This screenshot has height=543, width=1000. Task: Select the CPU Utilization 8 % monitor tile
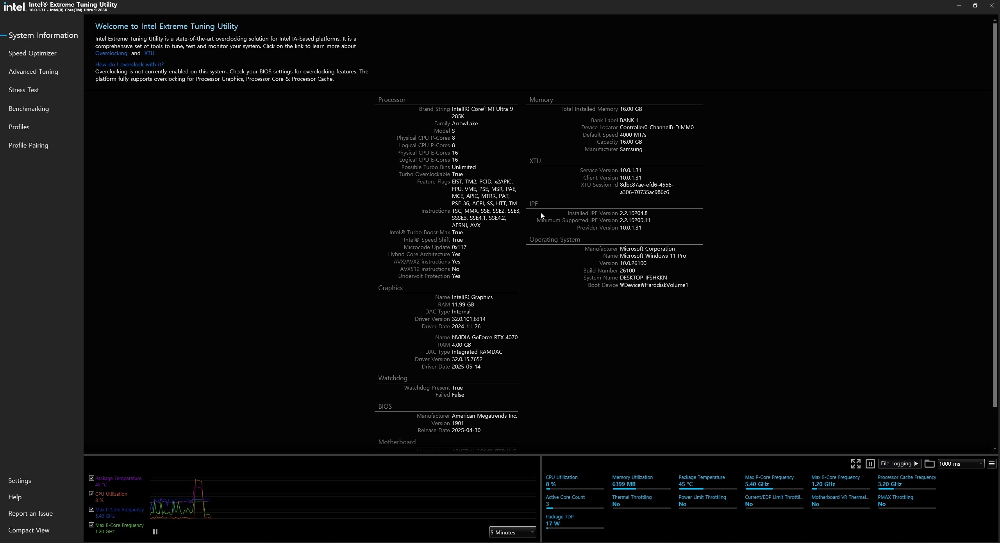point(575,482)
